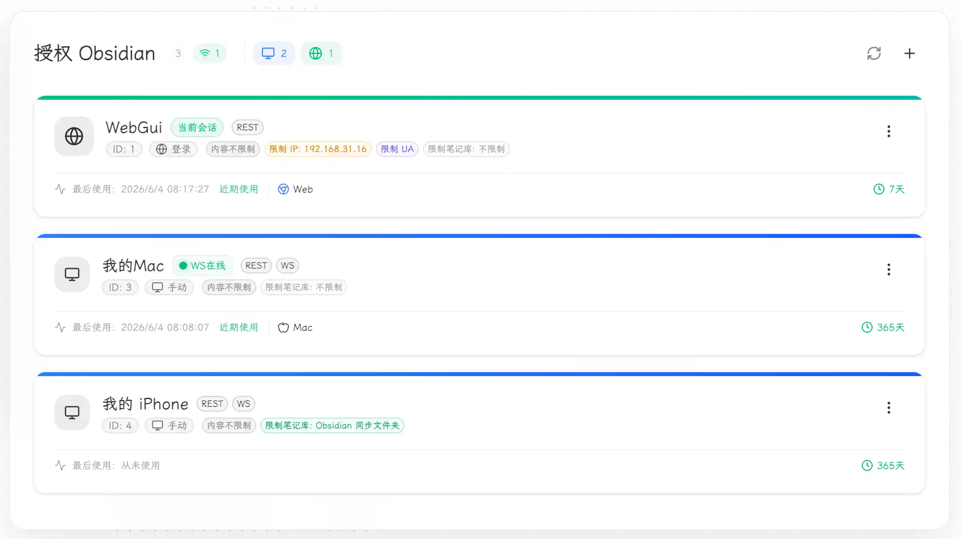The image size is (961, 539).
Task: Click the WebGui card title
Action: (x=134, y=127)
